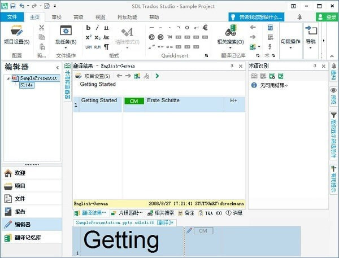Click the 告诉我您想做什么 search box

point(257,17)
